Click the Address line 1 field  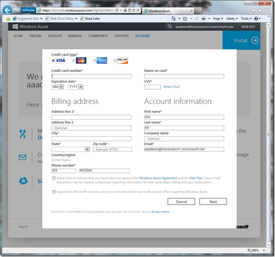tap(92, 117)
